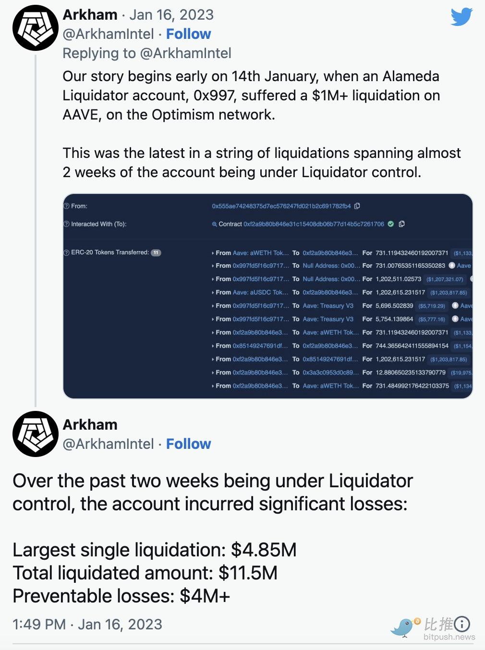Image resolution: width=485 pixels, height=650 pixels.
Task: Follow ArkhamIntel in the first tweet
Action: (x=188, y=34)
